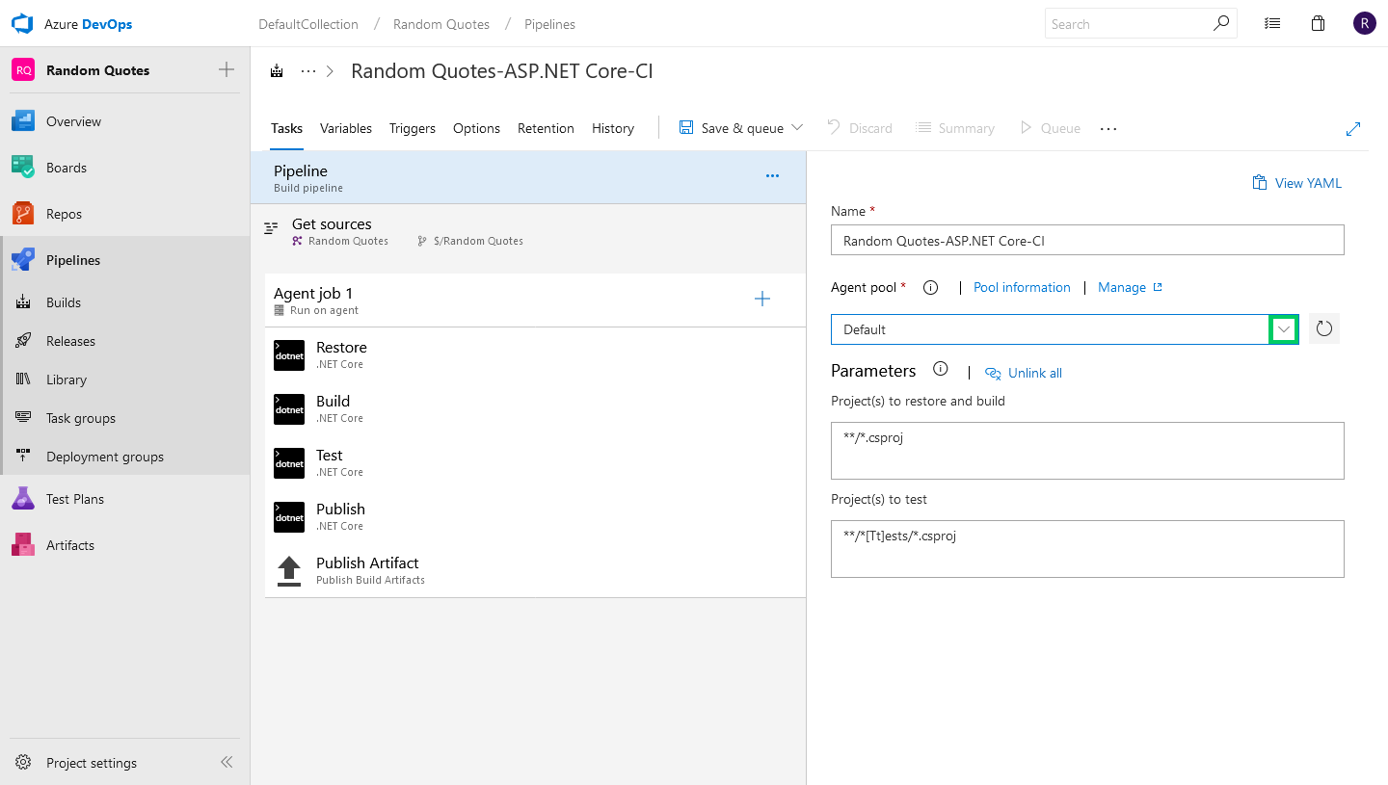
Task: Open the toolbar more actions ellipsis
Action: click(x=1108, y=128)
